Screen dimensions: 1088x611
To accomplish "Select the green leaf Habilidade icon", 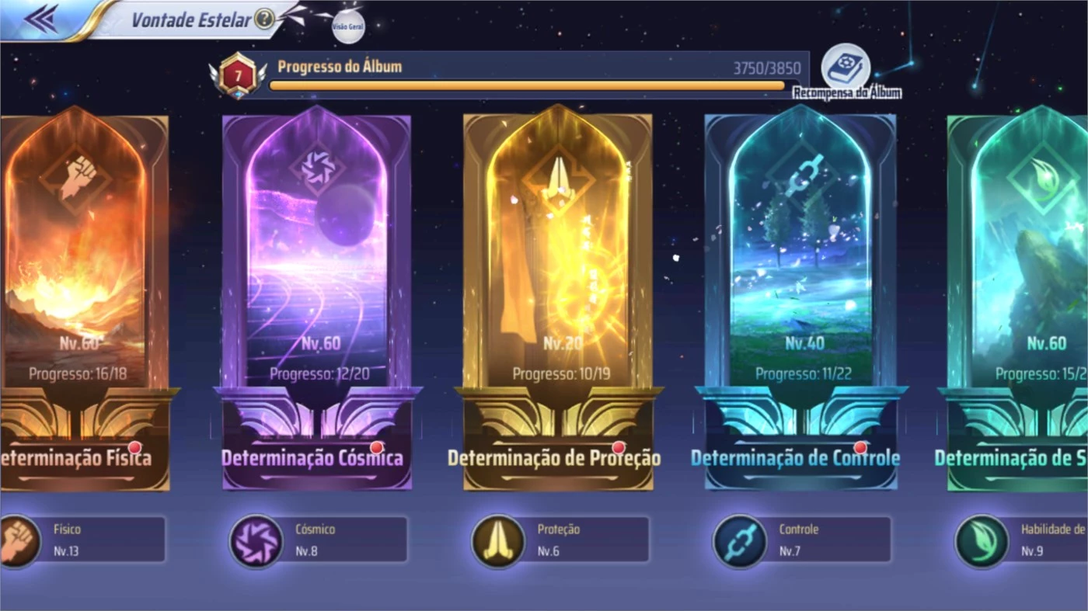I will (982, 541).
